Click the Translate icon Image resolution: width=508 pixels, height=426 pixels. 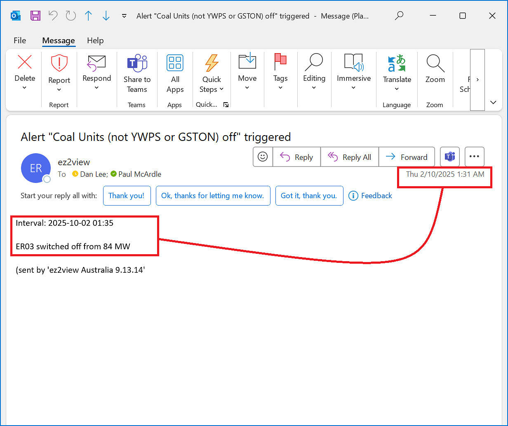click(397, 63)
